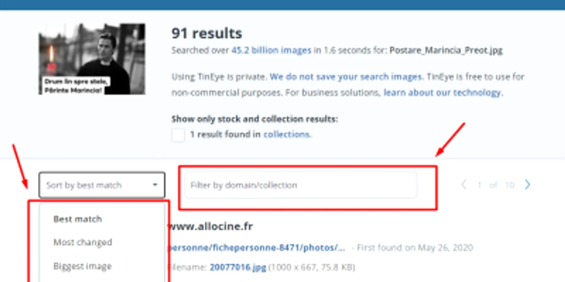
Task: Click the pagination page number 1
Action: click(x=479, y=185)
